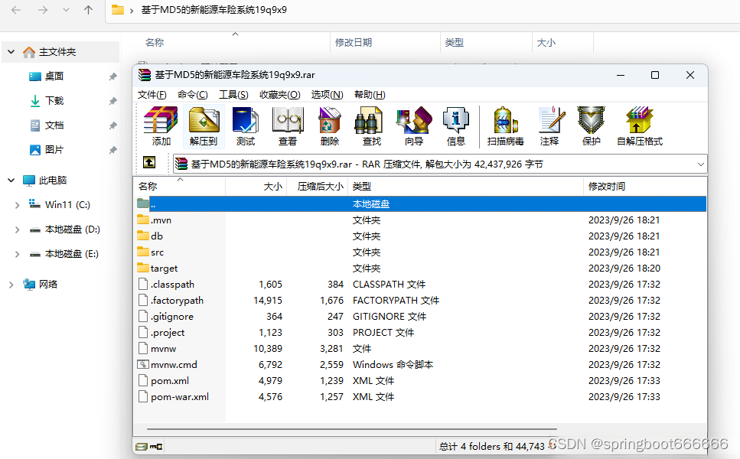The image size is (740, 459).
Task: Open the 命令(C) menu
Action: tap(193, 94)
